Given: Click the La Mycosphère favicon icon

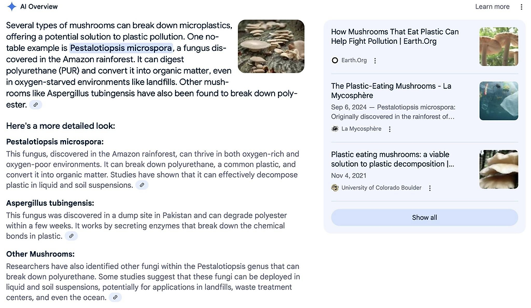Looking at the screenshot, I should point(335,129).
